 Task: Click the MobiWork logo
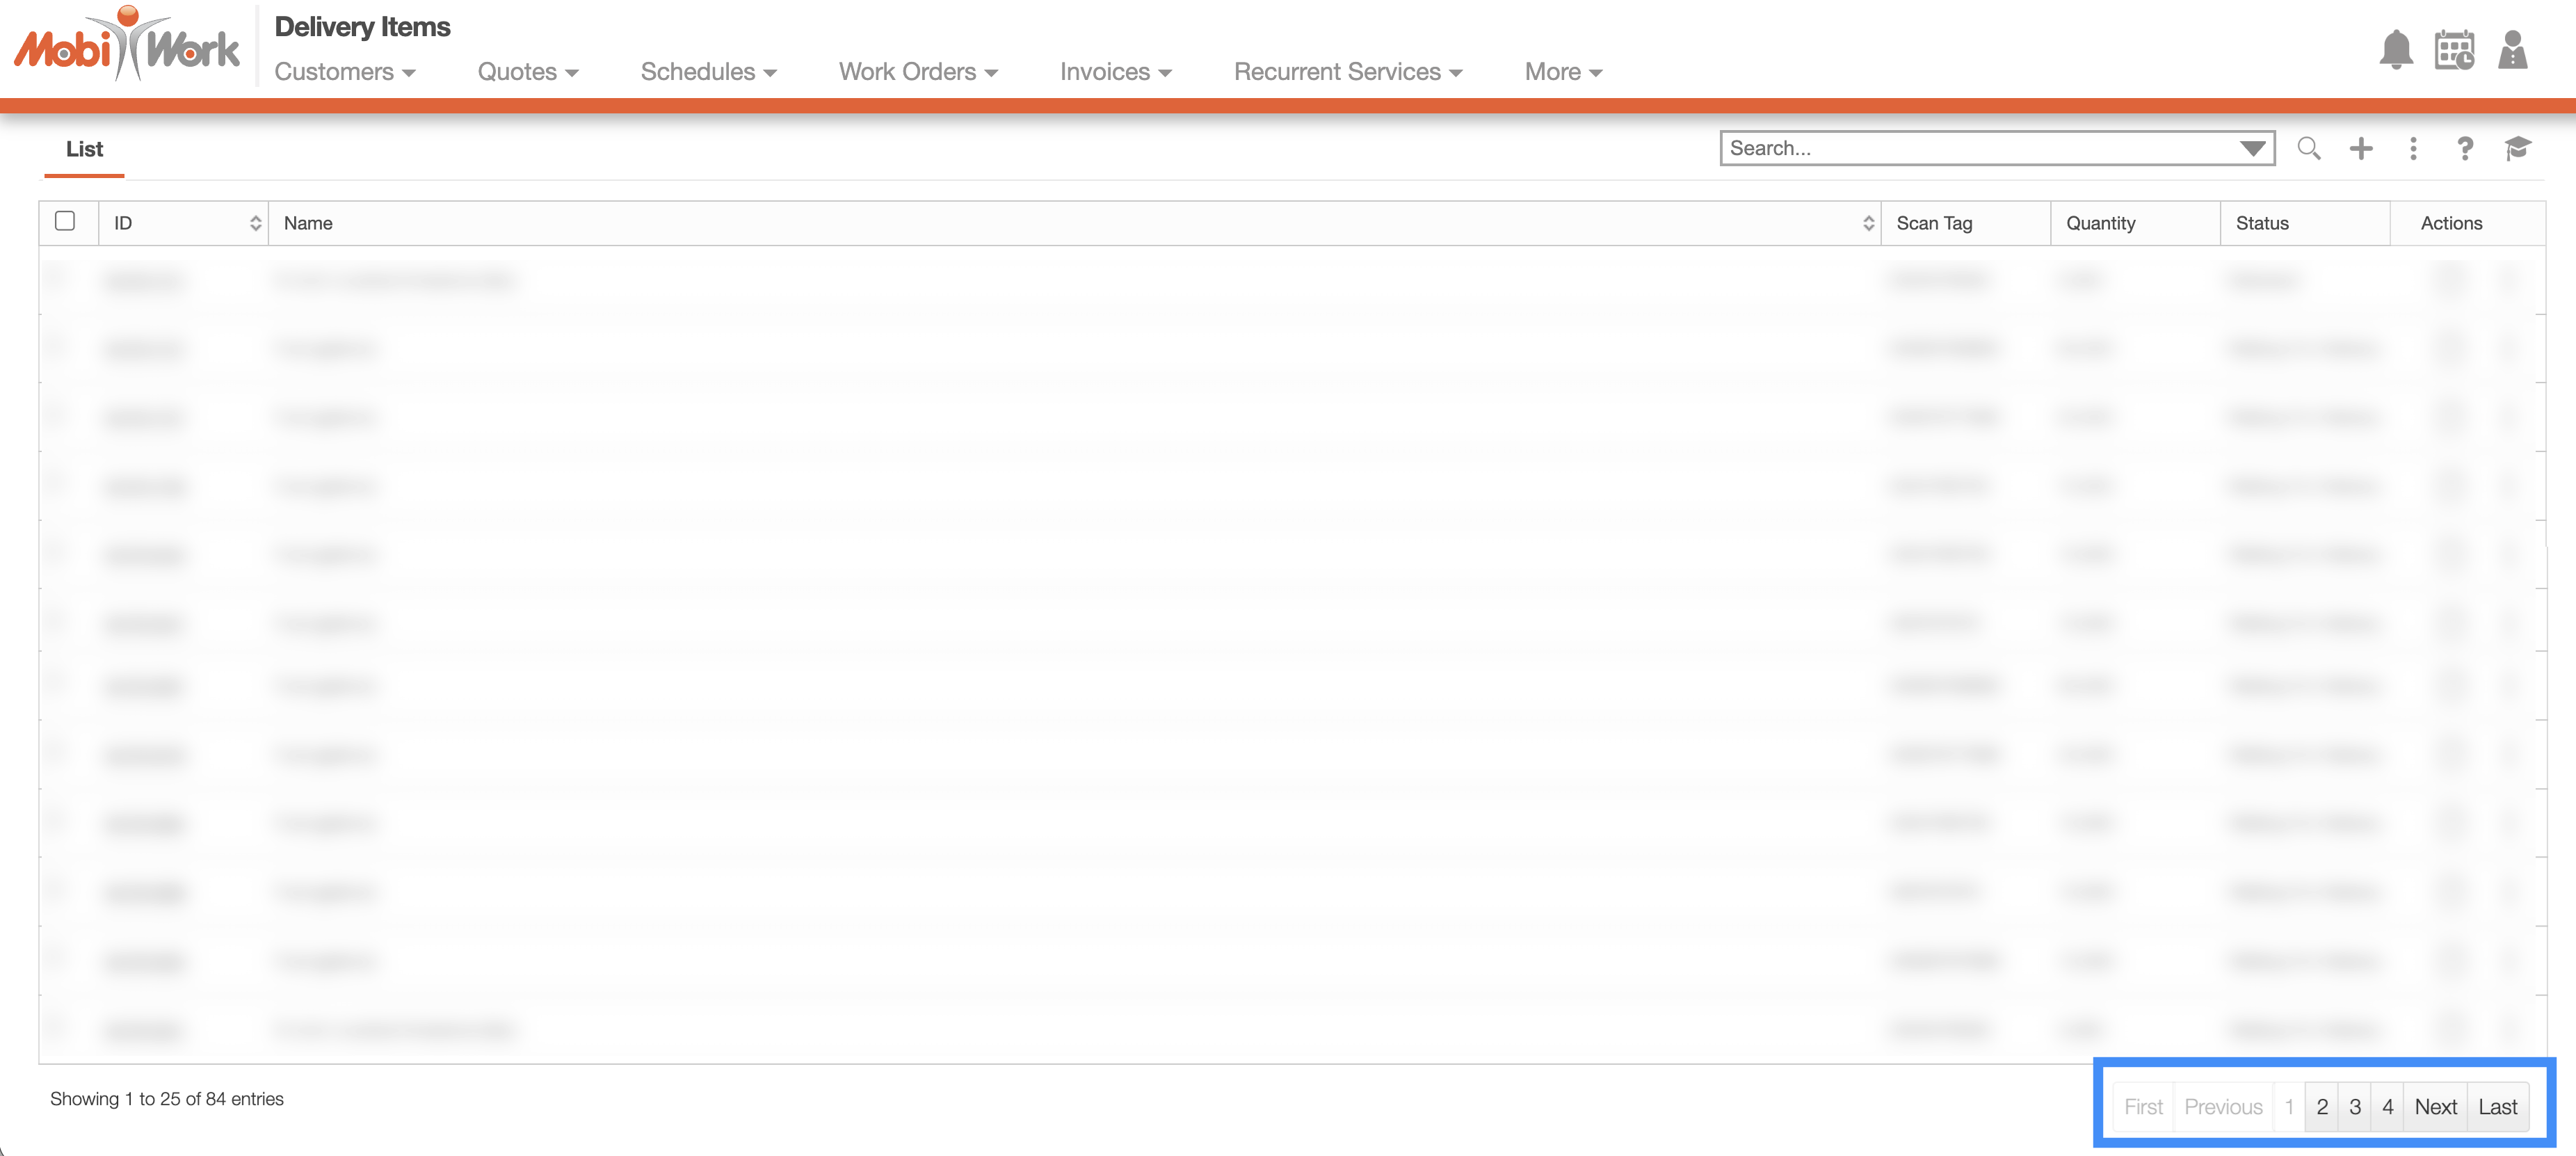[127, 45]
